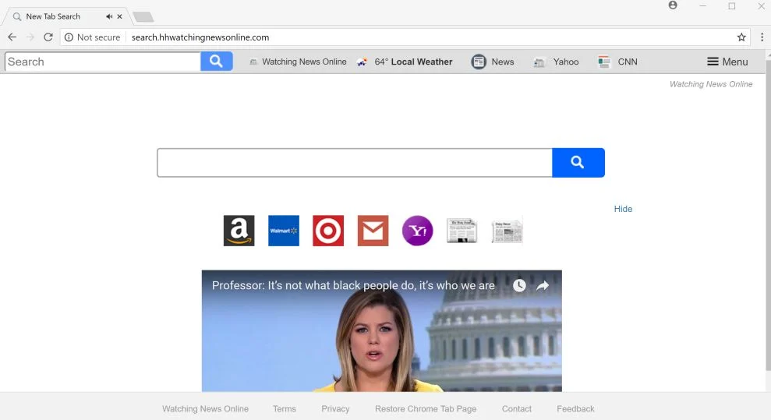Focus the toolbar Search field

click(x=103, y=62)
